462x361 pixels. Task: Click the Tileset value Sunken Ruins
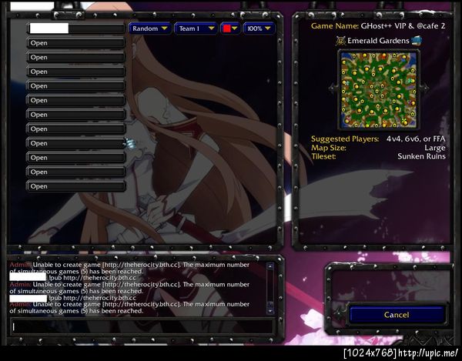[x=421, y=156]
